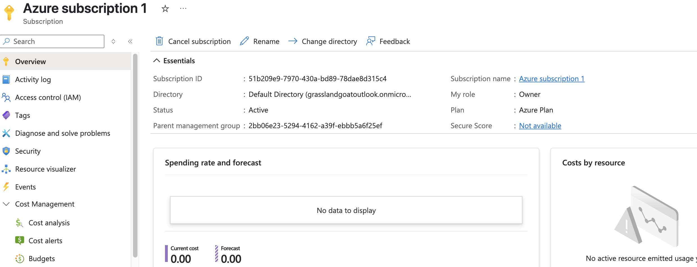The height and width of the screenshot is (267, 697).
Task: Collapse the Essentials section
Action: click(x=157, y=60)
